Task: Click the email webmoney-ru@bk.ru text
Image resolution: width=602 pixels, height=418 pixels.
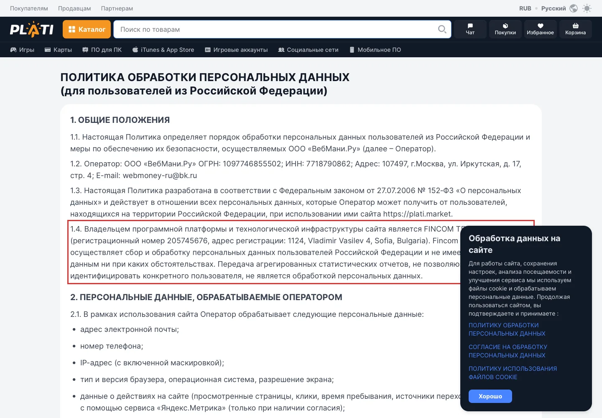Action: [160, 176]
